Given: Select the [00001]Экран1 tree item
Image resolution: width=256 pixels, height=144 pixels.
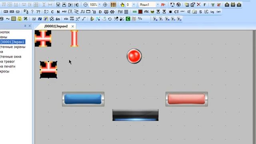Looking at the screenshot, I should (12, 42).
